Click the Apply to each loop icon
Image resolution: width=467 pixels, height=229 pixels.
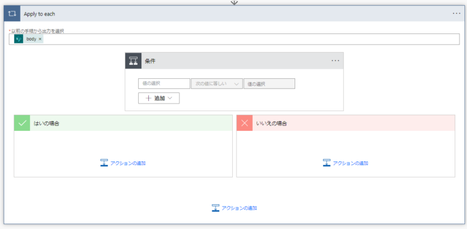click(12, 14)
